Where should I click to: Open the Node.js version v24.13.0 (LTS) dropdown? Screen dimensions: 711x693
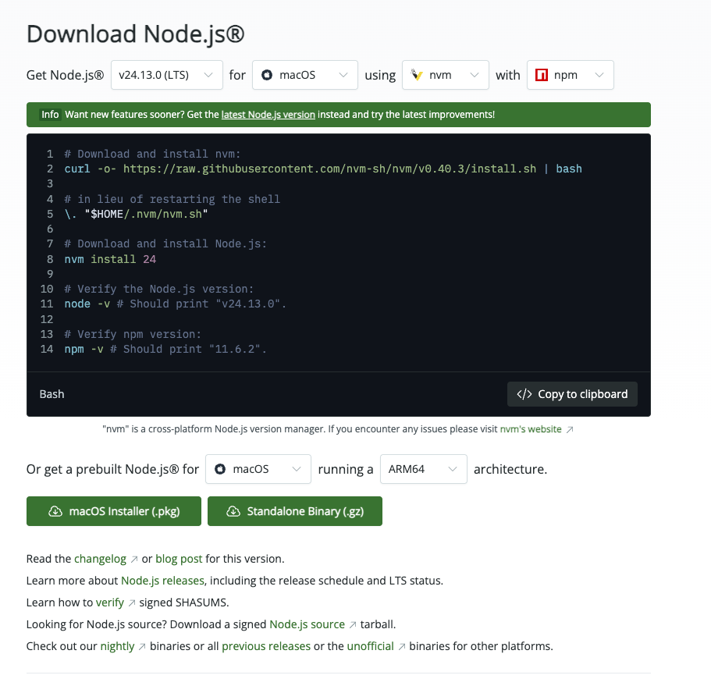click(x=166, y=75)
